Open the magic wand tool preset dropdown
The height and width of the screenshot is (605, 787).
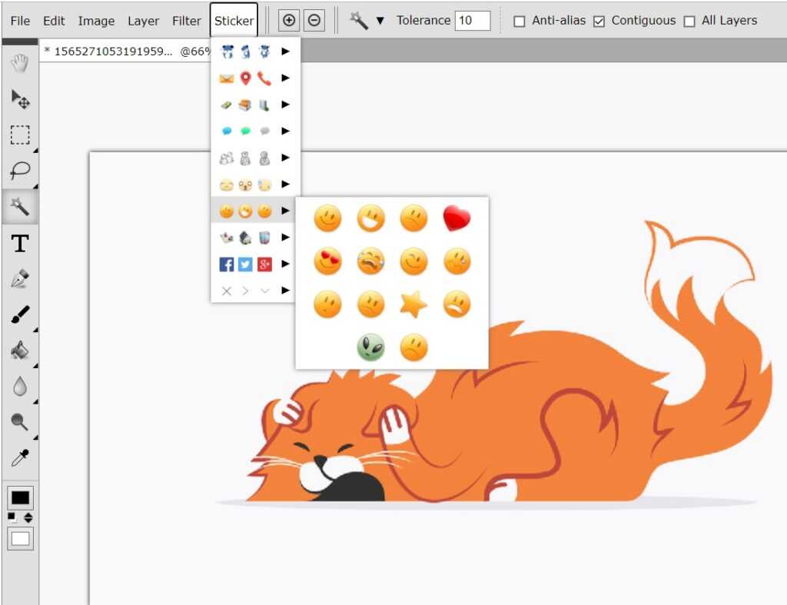point(380,21)
